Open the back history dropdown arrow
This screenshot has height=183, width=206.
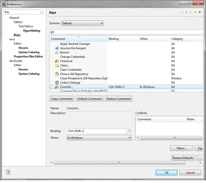point(186,12)
